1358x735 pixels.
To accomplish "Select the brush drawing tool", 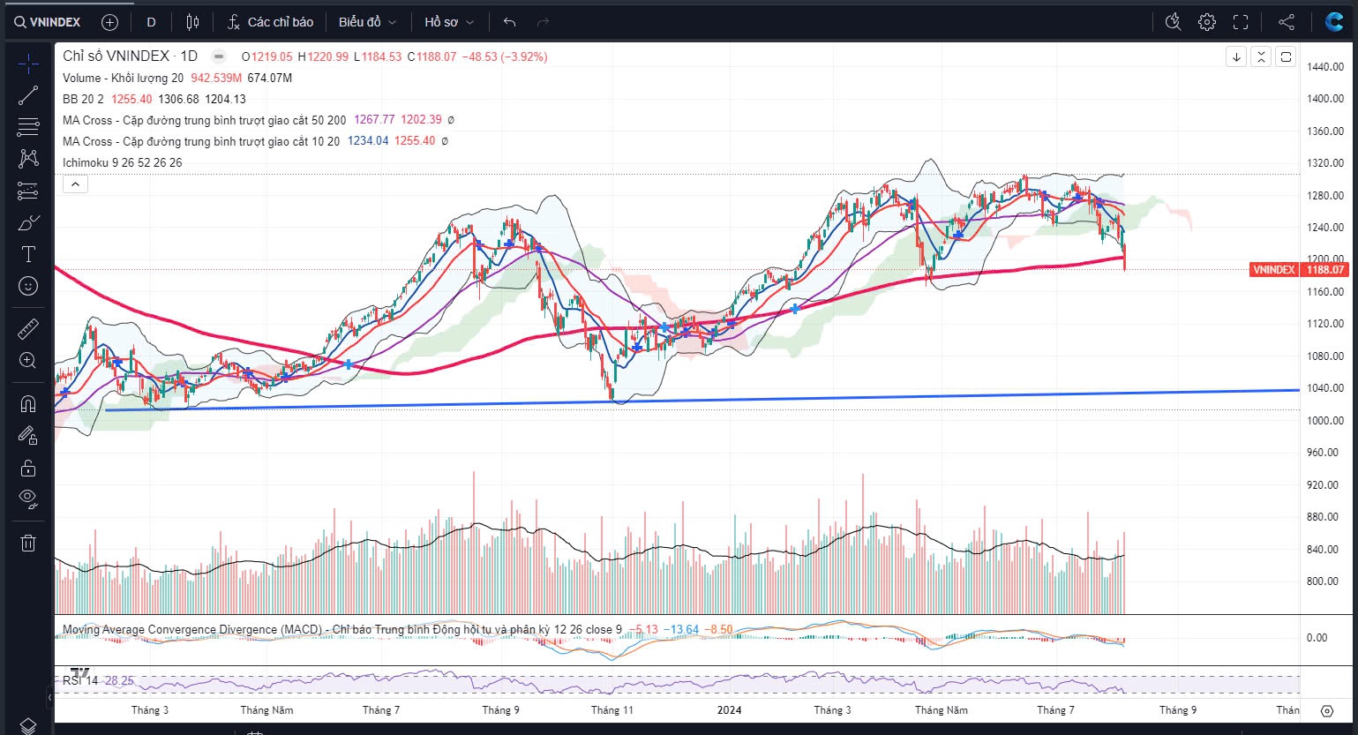I will [x=28, y=222].
